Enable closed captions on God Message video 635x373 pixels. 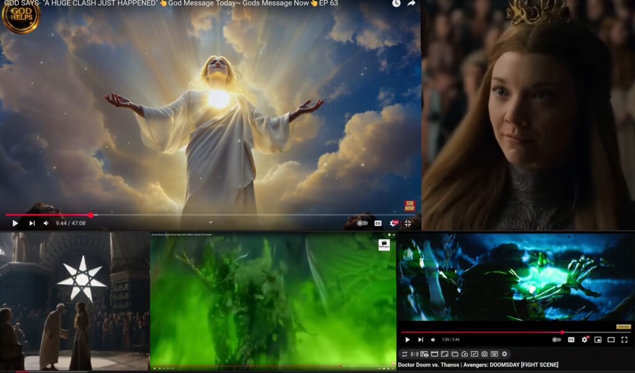378,223
